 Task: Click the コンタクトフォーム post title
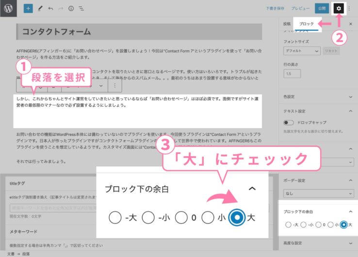[139, 32]
